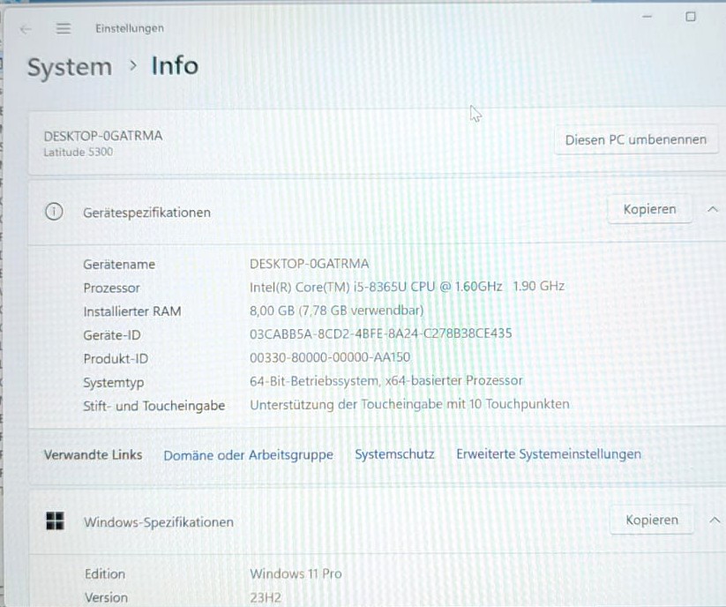Copy the Windows specifications with Kopieren
The image size is (726, 607).
pos(652,520)
